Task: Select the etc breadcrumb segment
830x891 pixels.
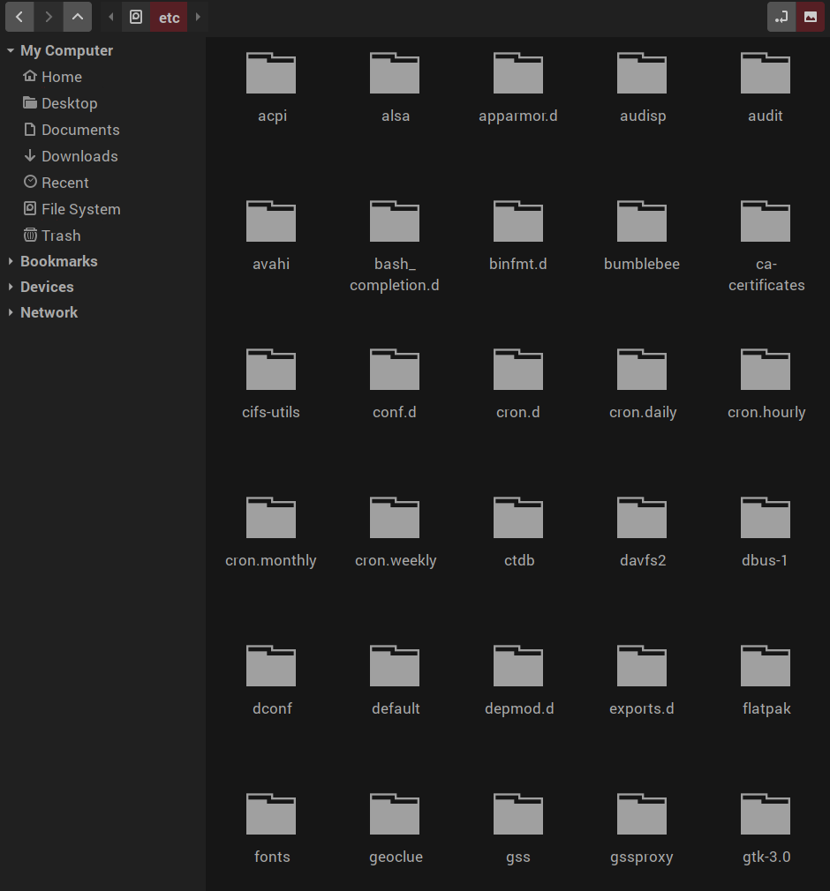Action: point(169,17)
